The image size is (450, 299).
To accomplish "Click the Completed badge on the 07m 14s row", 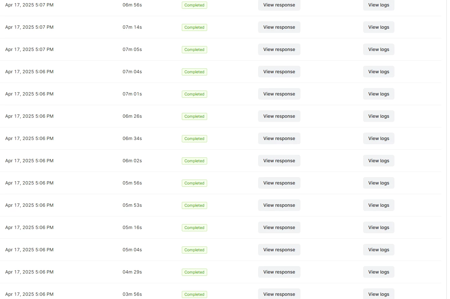I will [194, 27].
